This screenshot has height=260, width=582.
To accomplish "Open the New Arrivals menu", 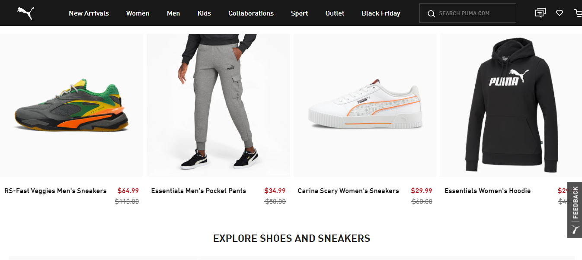I will [x=89, y=13].
